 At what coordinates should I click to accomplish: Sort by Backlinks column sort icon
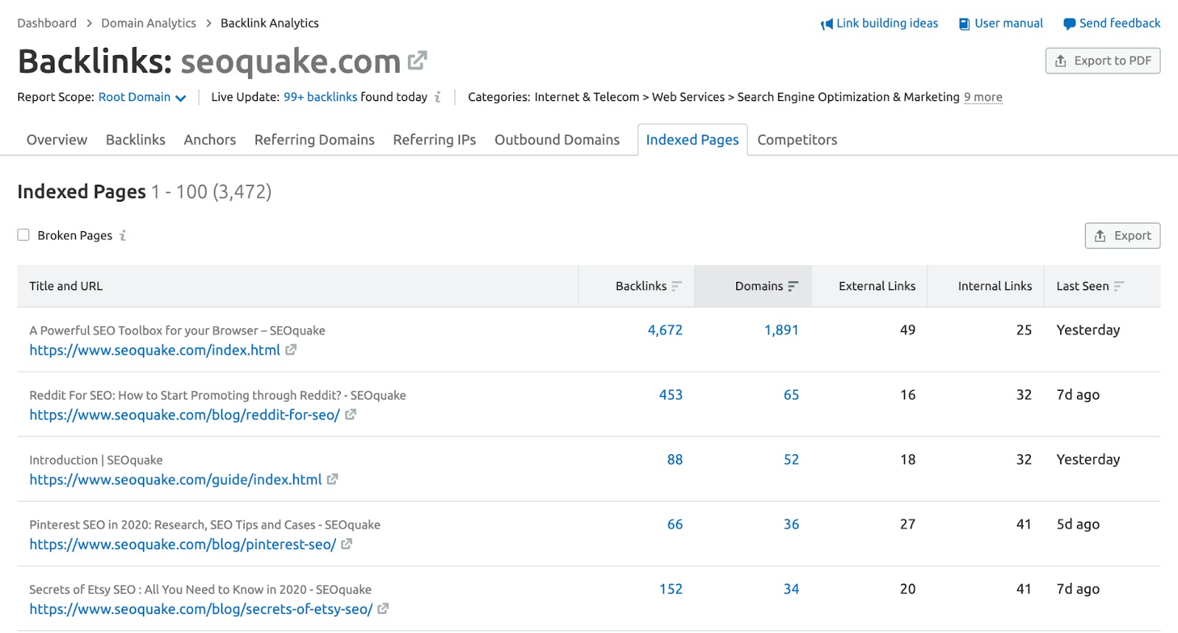click(677, 286)
